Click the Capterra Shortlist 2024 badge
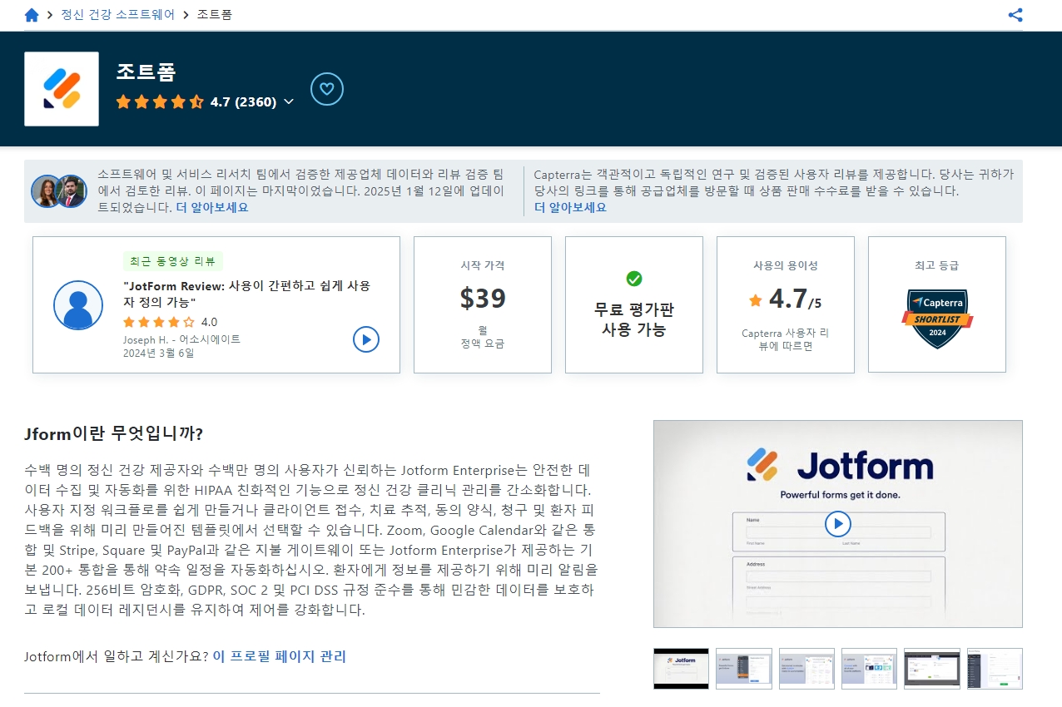 click(937, 319)
